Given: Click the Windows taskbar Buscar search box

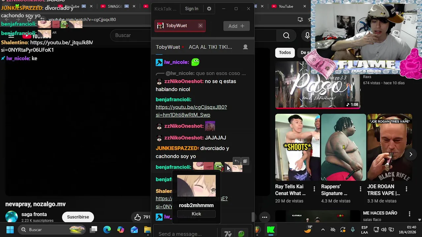Looking at the screenshot, I should 51,229.
